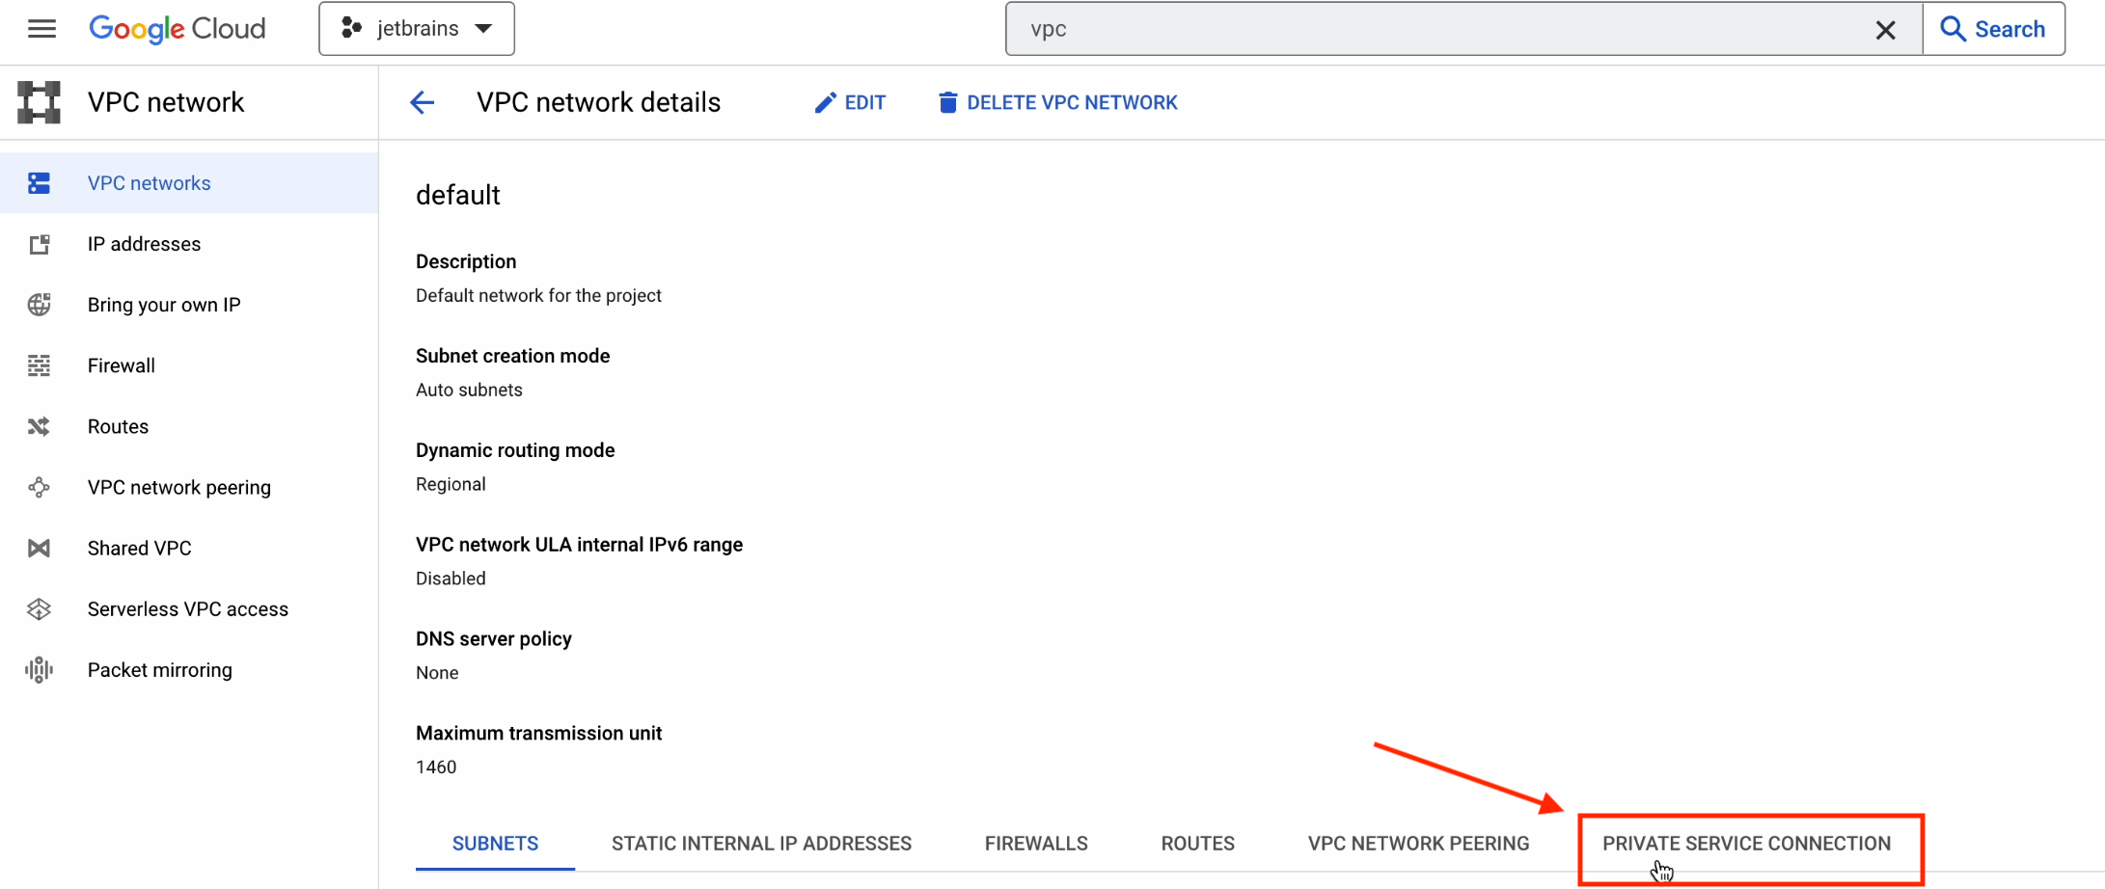Open IP addresses in the sidebar
The width and height of the screenshot is (2105, 889).
click(x=144, y=244)
